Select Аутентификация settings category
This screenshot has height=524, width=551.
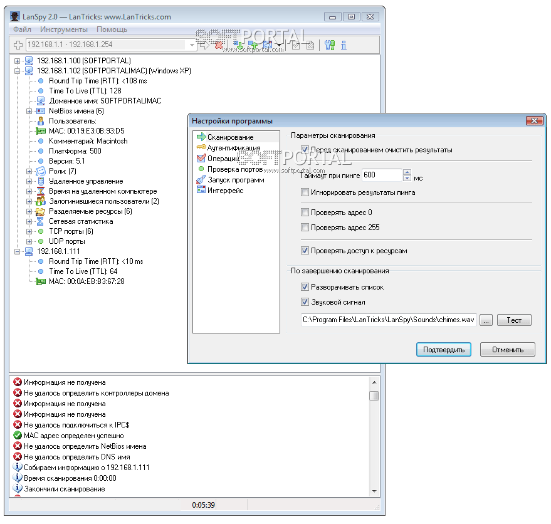[234, 148]
